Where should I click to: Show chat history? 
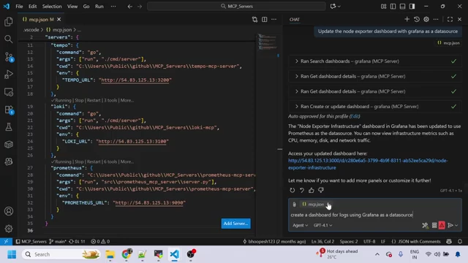(x=417, y=20)
